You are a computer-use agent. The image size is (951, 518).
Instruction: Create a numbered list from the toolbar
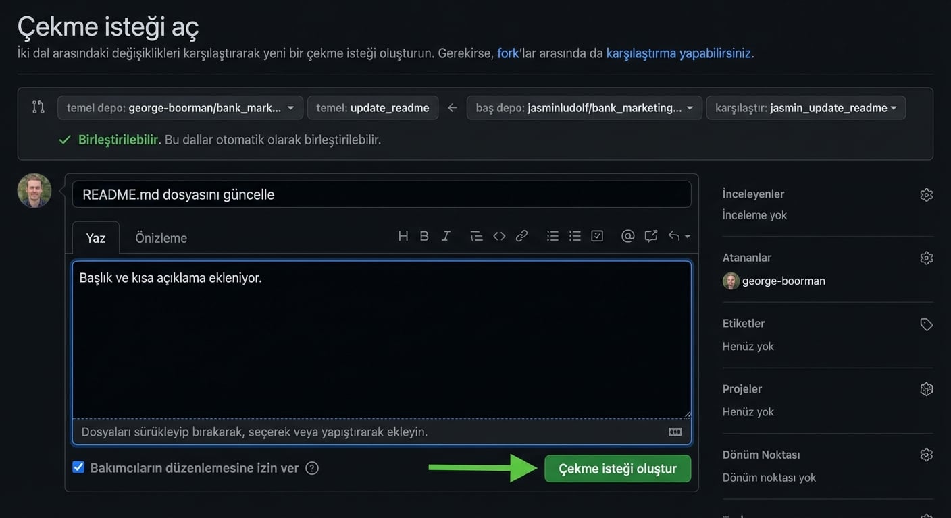575,235
